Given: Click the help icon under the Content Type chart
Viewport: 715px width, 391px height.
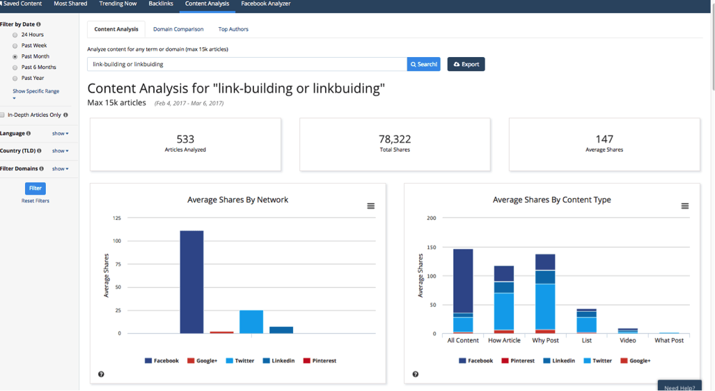Looking at the screenshot, I should click(x=415, y=374).
